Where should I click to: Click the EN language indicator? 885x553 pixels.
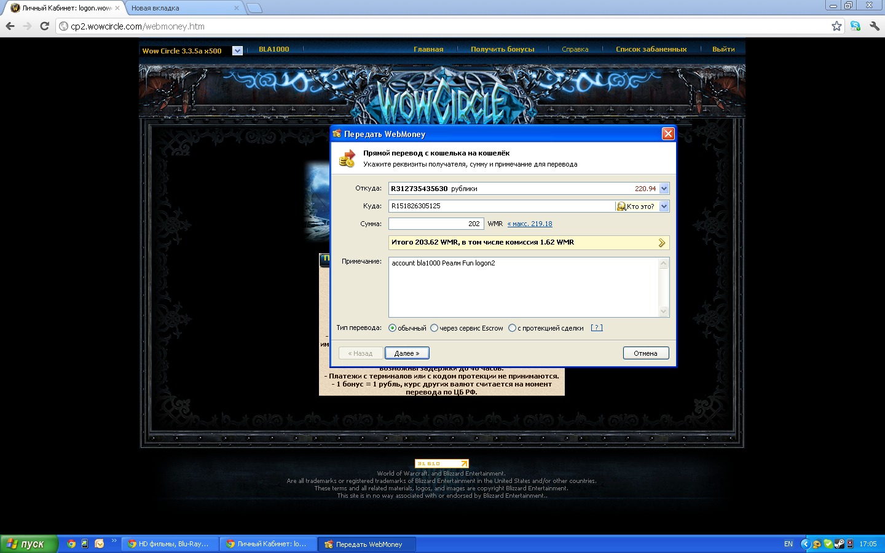pos(789,544)
